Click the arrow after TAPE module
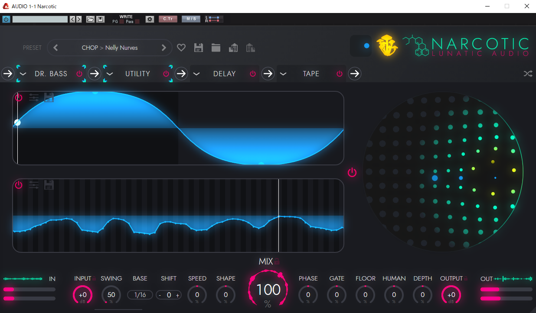 (x=355, y=74)
